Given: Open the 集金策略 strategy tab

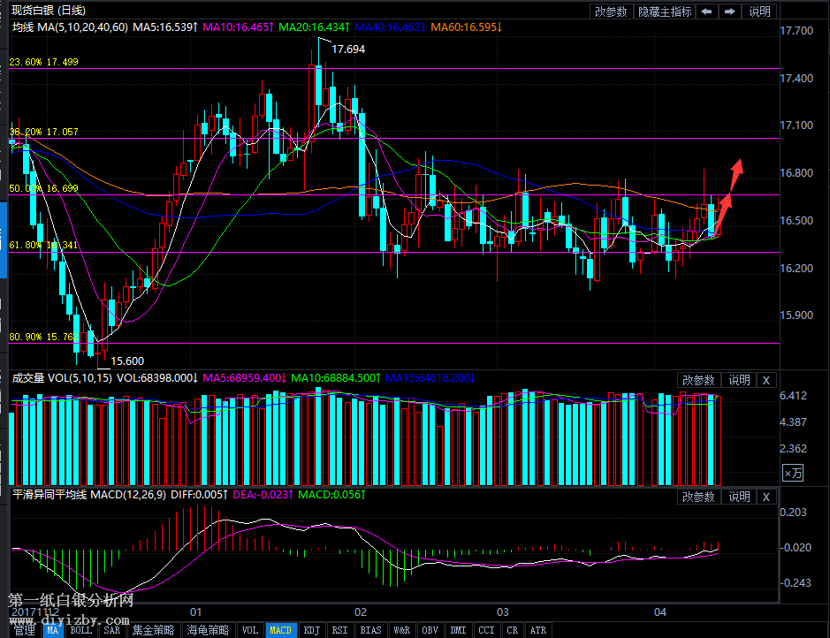Looking at the screenshot, I should point(154,630).
